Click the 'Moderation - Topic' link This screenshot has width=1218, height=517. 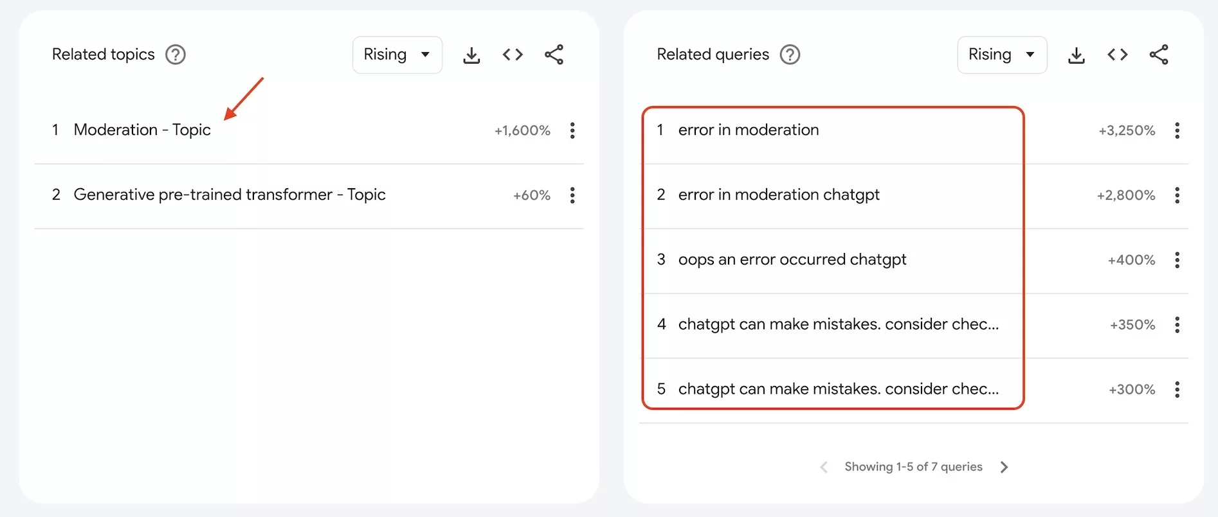142,130
